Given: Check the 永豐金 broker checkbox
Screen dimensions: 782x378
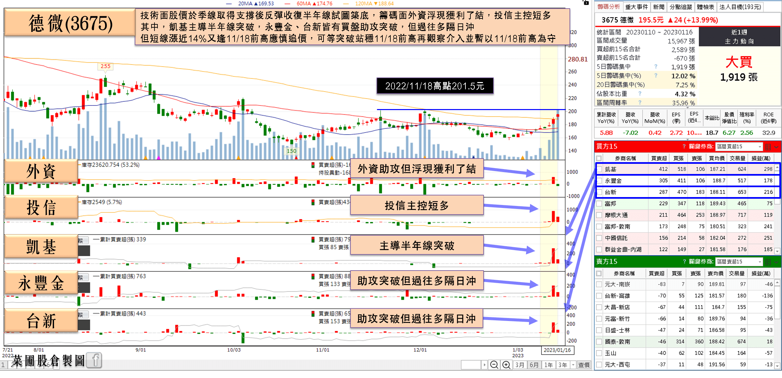Looking at the screenshot, I should click(x=599, y=181).
